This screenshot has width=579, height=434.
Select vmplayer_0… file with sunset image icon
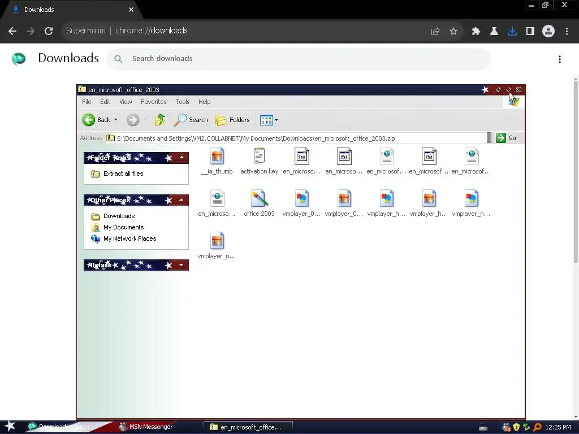[344, 203]
